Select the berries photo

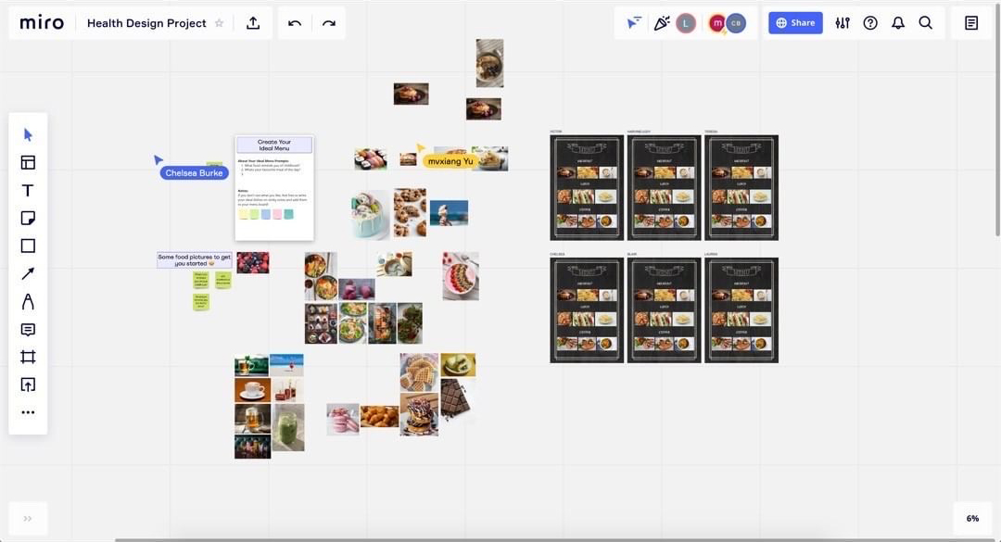click(253, 262)
